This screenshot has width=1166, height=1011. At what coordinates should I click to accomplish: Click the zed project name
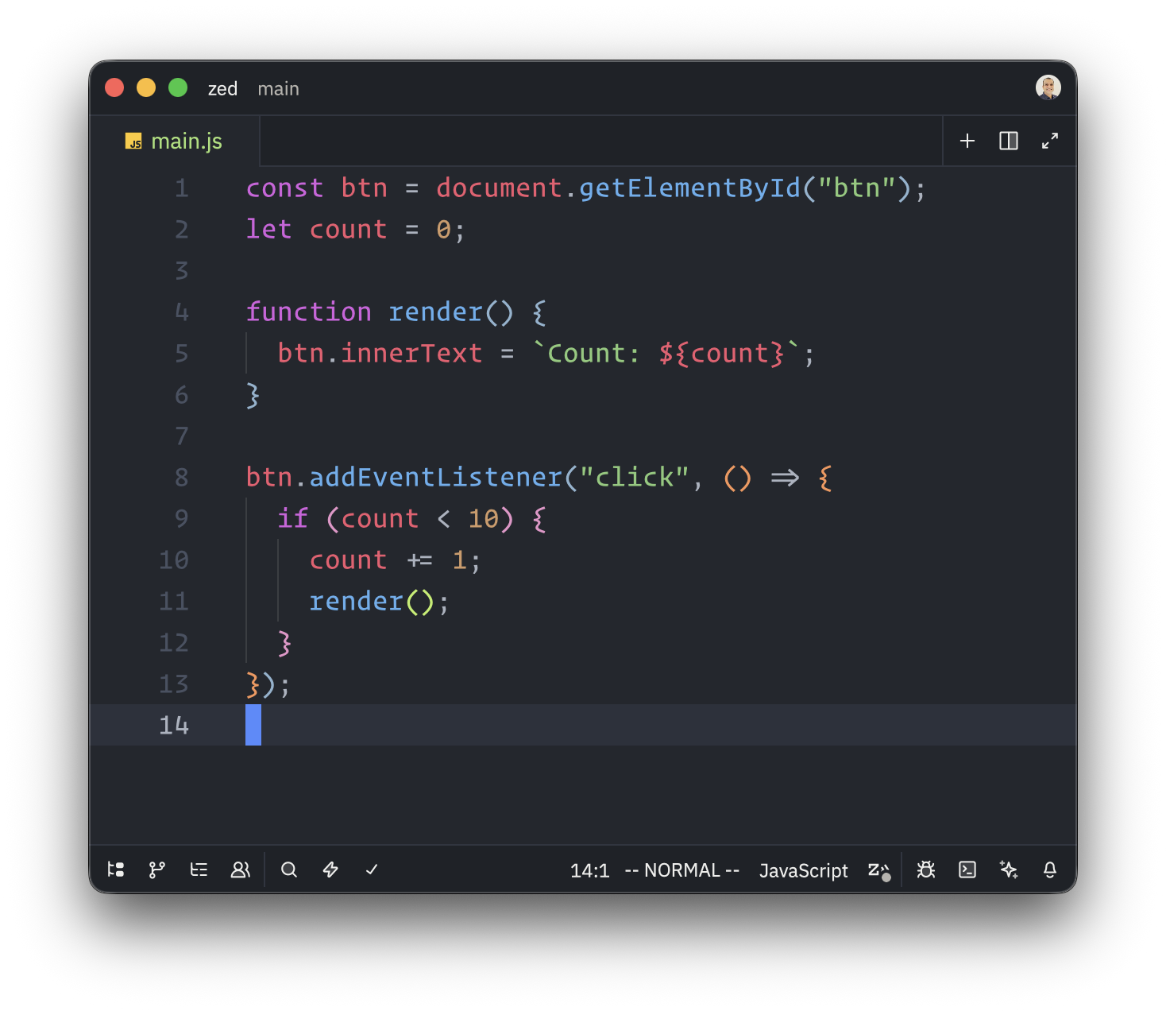(222, 88)
